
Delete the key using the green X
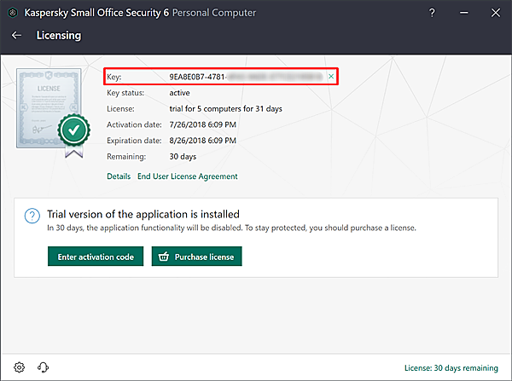click(331, 77)
